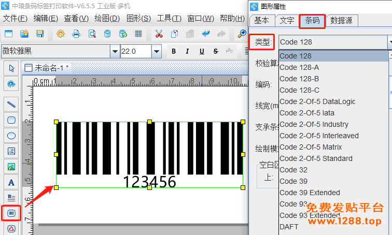Click the green landscape picture tool
This screenshot has width=392, height=235.
tap(11, 167)
